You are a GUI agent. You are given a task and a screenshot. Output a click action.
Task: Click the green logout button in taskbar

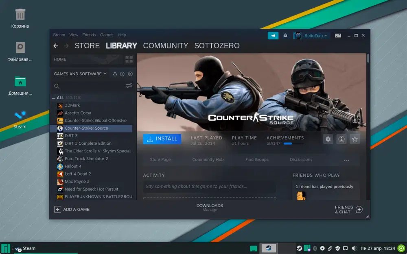(x=401, y=248)
